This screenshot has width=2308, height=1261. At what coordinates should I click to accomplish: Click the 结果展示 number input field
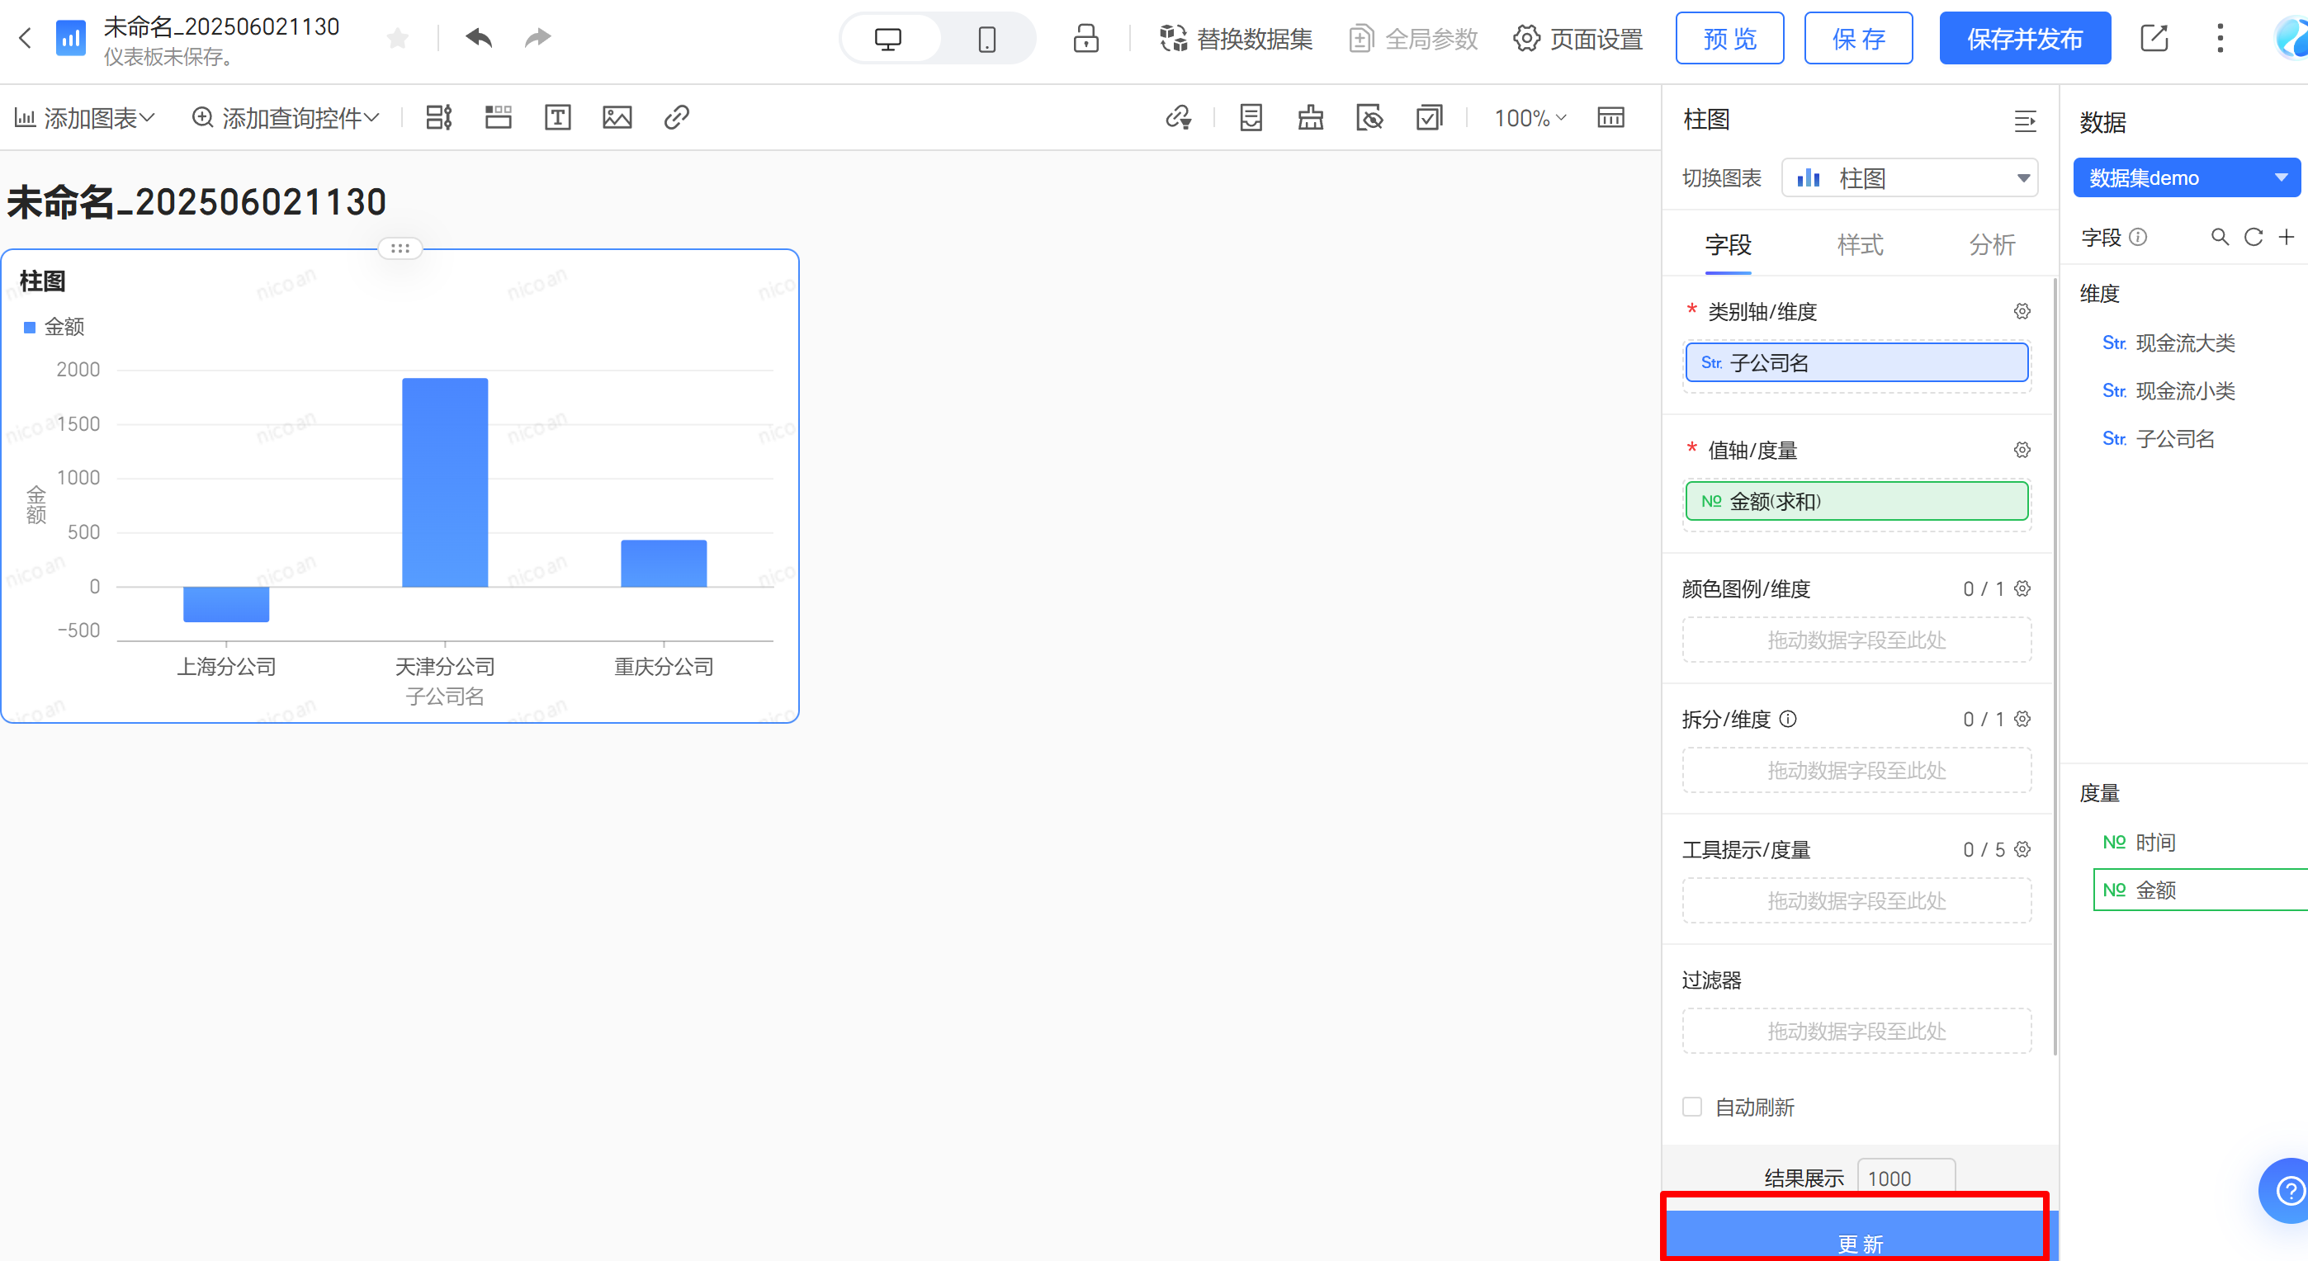(1906, 1178)
